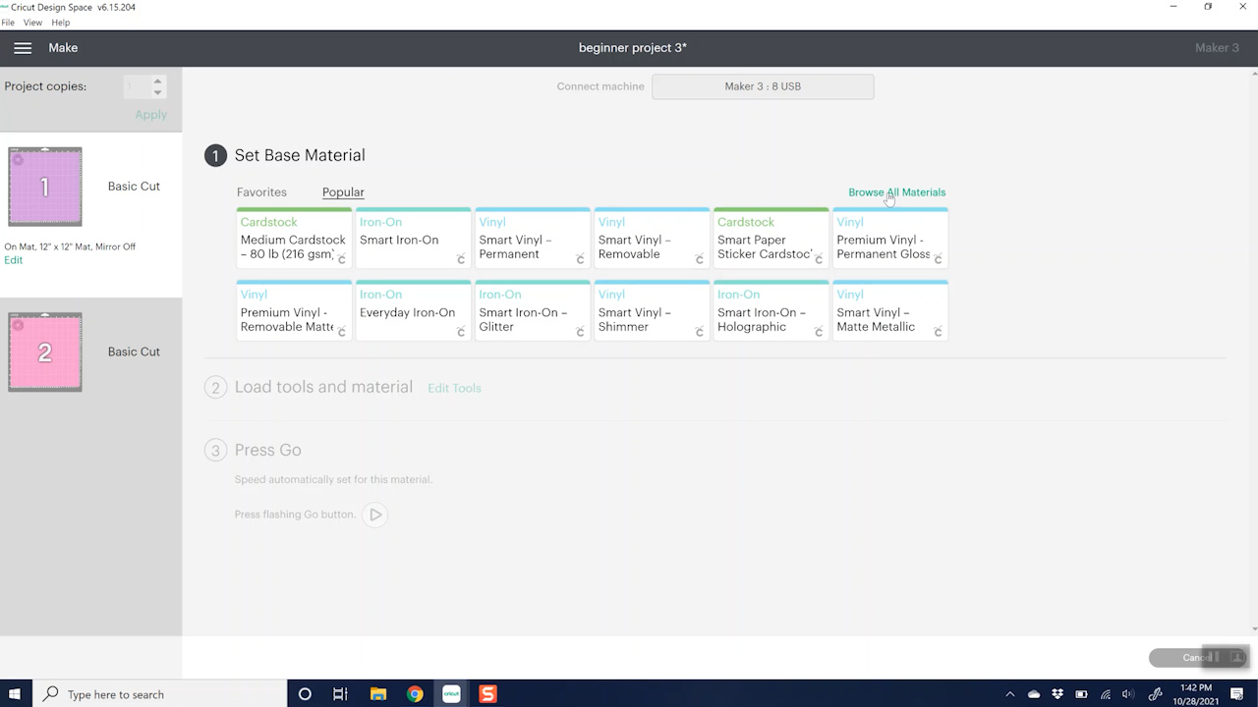
Task: Open Windows Start menu
Action: [15, 694]
